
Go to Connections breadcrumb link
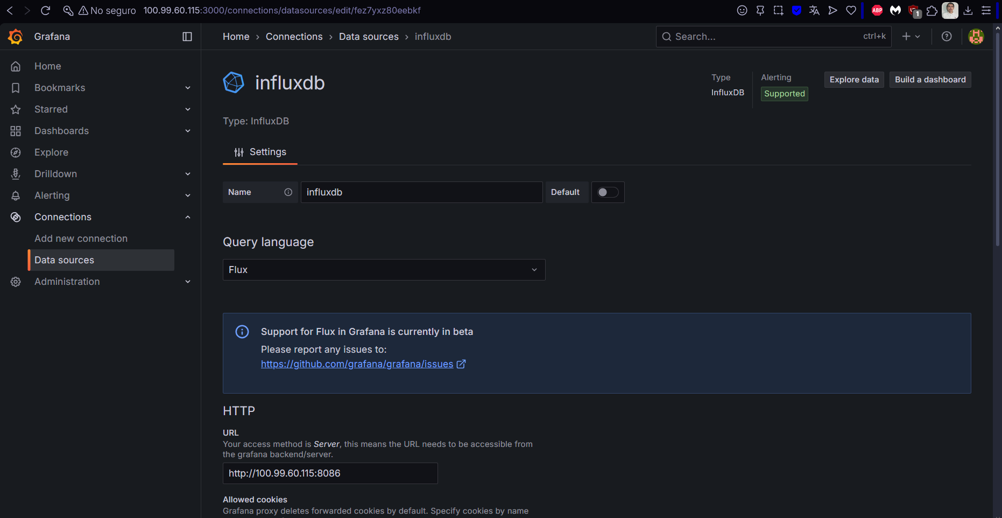(294, 37)
